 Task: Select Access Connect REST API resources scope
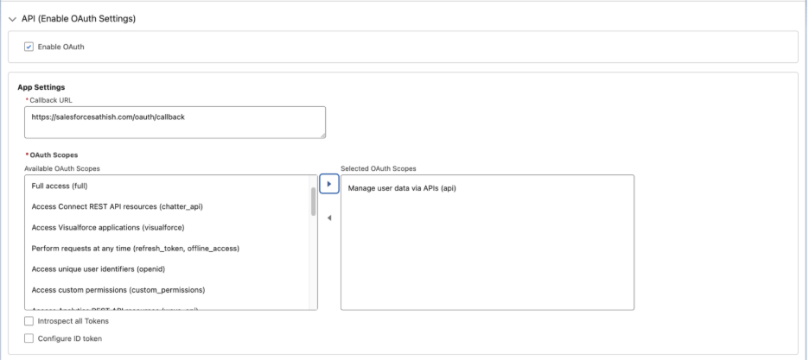(117, 207)
